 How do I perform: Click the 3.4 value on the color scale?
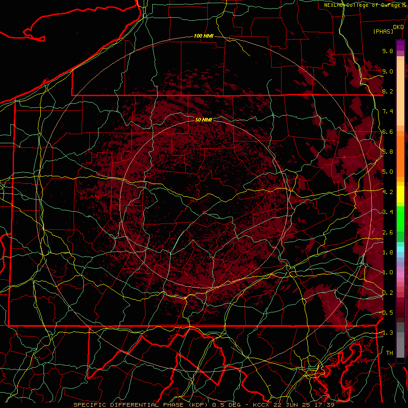click(x=388, y=212)
